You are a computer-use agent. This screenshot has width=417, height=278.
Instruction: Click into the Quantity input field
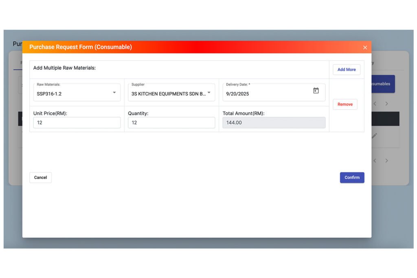click(171, 123)
